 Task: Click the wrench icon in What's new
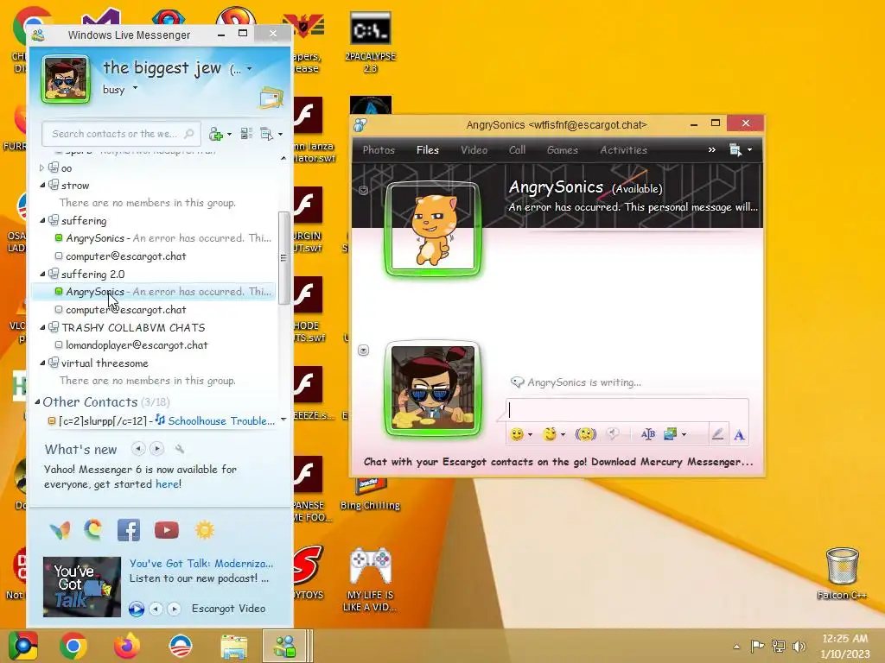click(x=180, y=449)
